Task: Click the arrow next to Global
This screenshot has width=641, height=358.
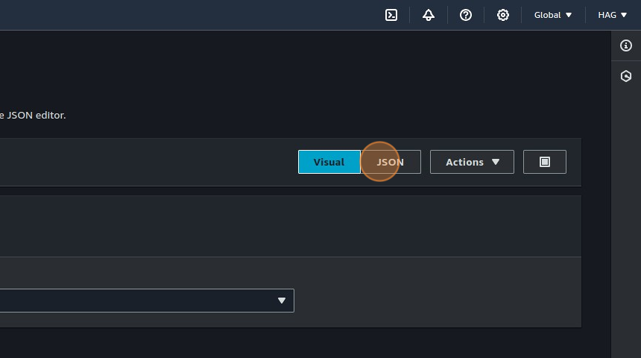Action: click(569, 15)
